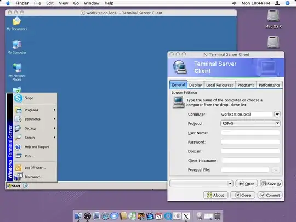Open My Computer on the remote desktop
The image size is (296, 222).
click(17, 44)
